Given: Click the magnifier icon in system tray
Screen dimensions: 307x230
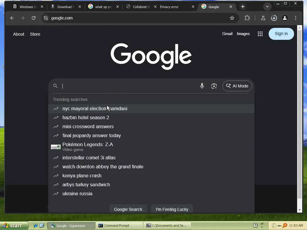Looking at the screenshot, I should (x=285, y=226).
